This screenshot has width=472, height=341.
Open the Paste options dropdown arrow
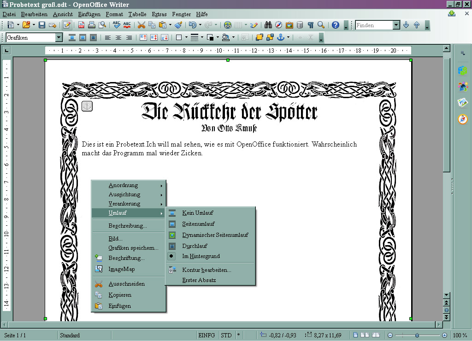pos(169,25)
